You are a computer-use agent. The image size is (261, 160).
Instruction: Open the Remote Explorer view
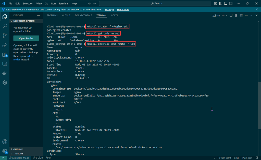pos(5,64)
